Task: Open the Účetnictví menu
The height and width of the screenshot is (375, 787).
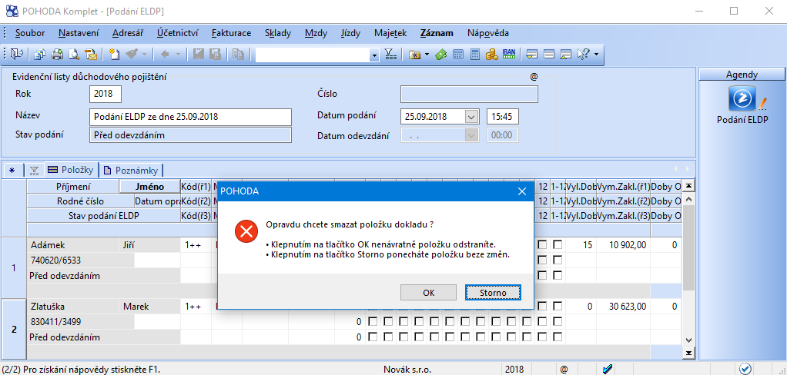Action: point(178,33)
